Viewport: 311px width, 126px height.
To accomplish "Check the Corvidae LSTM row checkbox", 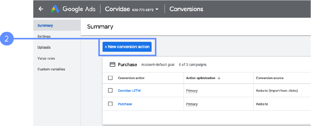I will pyautogui.click(x=110, y=91).
